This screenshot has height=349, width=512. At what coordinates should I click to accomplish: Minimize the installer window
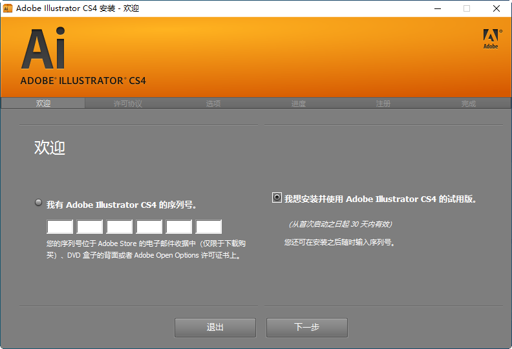pyautogui.click(x=437, y=8)
